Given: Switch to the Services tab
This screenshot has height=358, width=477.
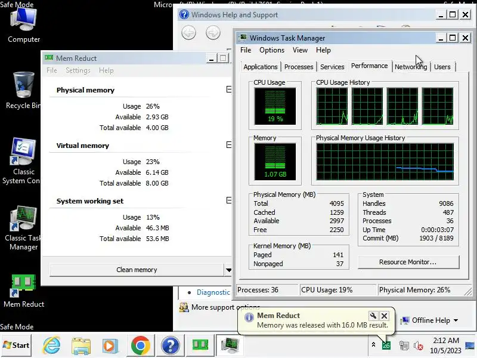Looking at the screenshot, I should coord(332,67).
